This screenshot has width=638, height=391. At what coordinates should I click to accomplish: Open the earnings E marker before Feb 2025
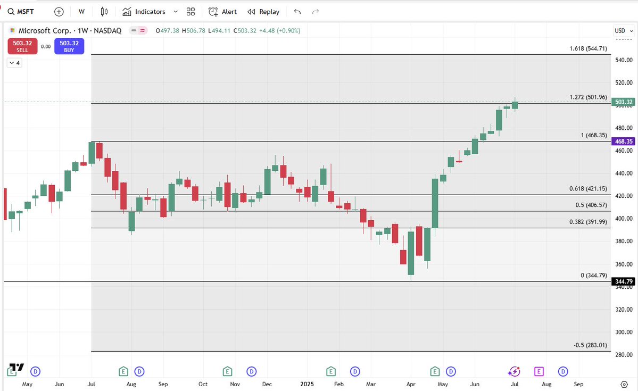(331, 371)
